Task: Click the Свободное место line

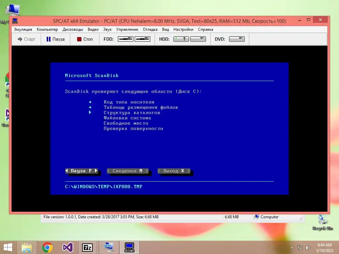Action: coord(126,123)
